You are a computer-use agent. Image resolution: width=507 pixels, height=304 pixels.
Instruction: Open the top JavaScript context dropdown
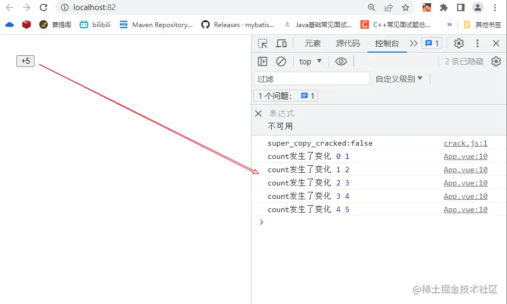pos(311,62)
